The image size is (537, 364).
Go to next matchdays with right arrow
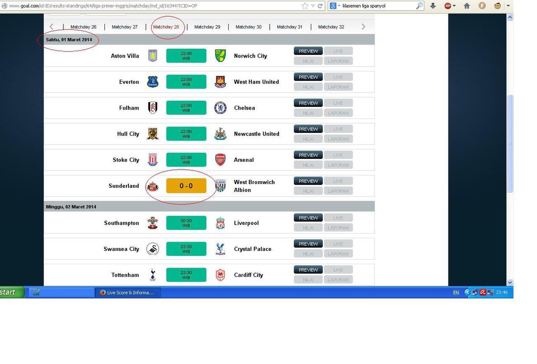click(363, 27)
